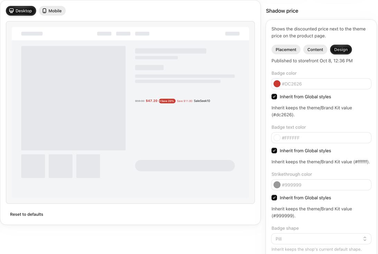Uncheck Inherit for Badge text color
This screenshot has width=378, height=254.
(x=274, y=151)
